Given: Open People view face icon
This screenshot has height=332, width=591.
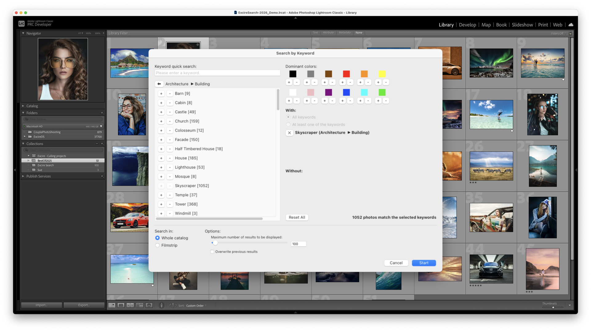Looking at the screenshot, I should [149, 305].
